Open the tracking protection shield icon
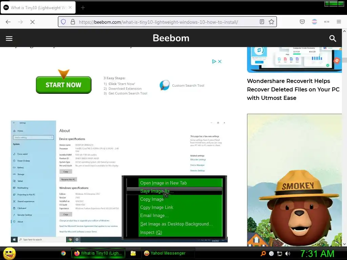The width and height of the screenshot is (347, 260). pos(63,22)
